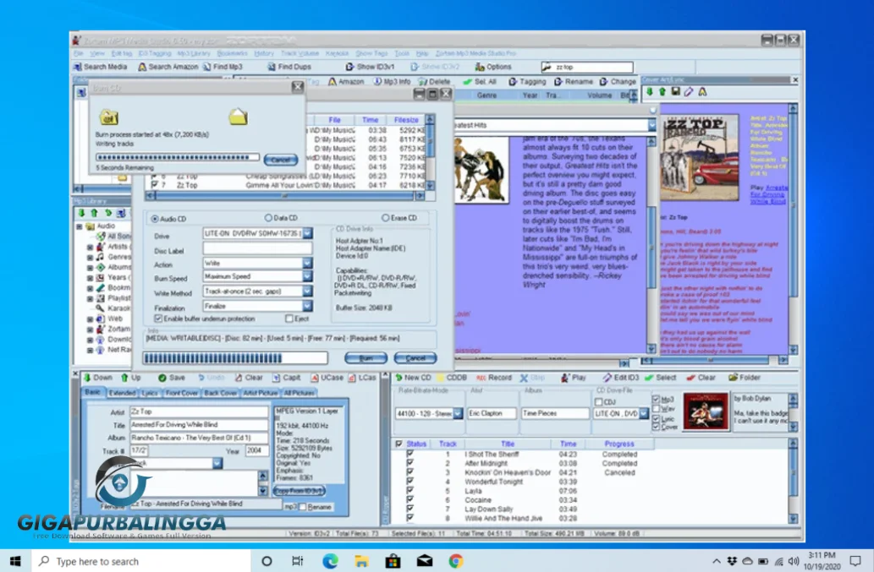
Task: Click the Disc Label input field
Action: [257, 248]
